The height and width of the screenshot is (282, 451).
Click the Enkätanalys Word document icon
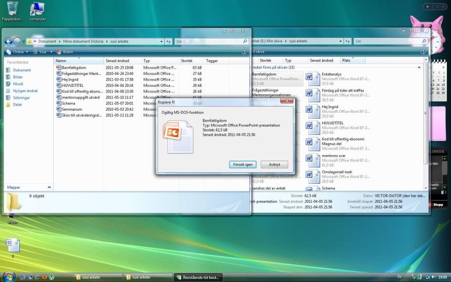click(x=313, y=79)
